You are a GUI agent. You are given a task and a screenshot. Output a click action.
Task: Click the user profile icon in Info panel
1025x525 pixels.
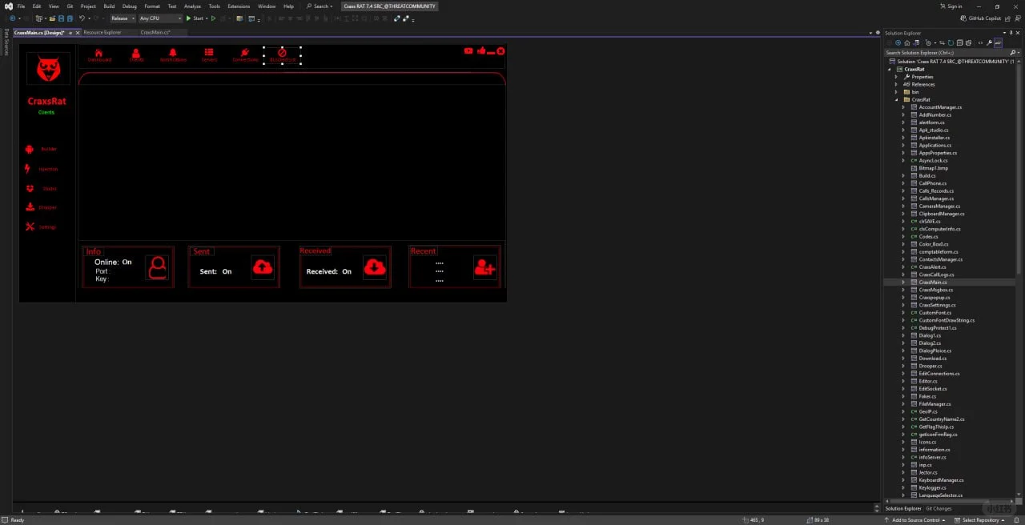[158, 268]
